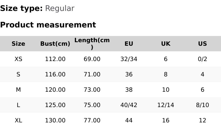
Task: Click the Size type label
Action: [21, 9]
